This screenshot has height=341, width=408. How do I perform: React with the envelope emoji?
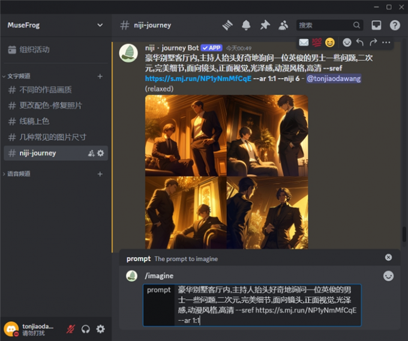[x=304, y=42]
